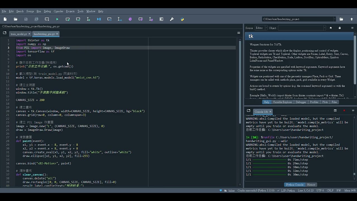
Task: Open the Source menu
Action: point(30,11)
